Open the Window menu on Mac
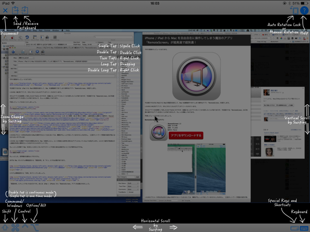 pos(56,30)
